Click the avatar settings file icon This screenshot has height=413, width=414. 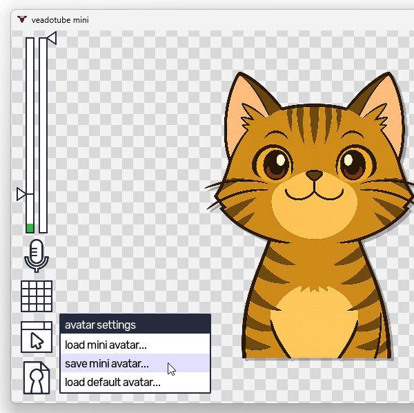pyautogui.click(x=37, y=378)
